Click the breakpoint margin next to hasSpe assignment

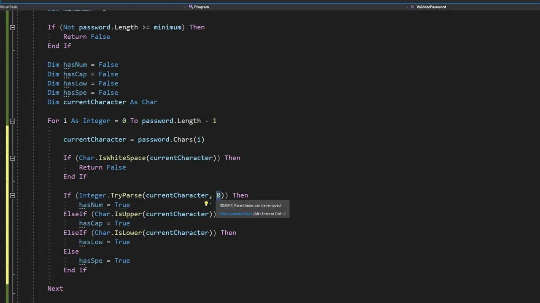point(3,260)
